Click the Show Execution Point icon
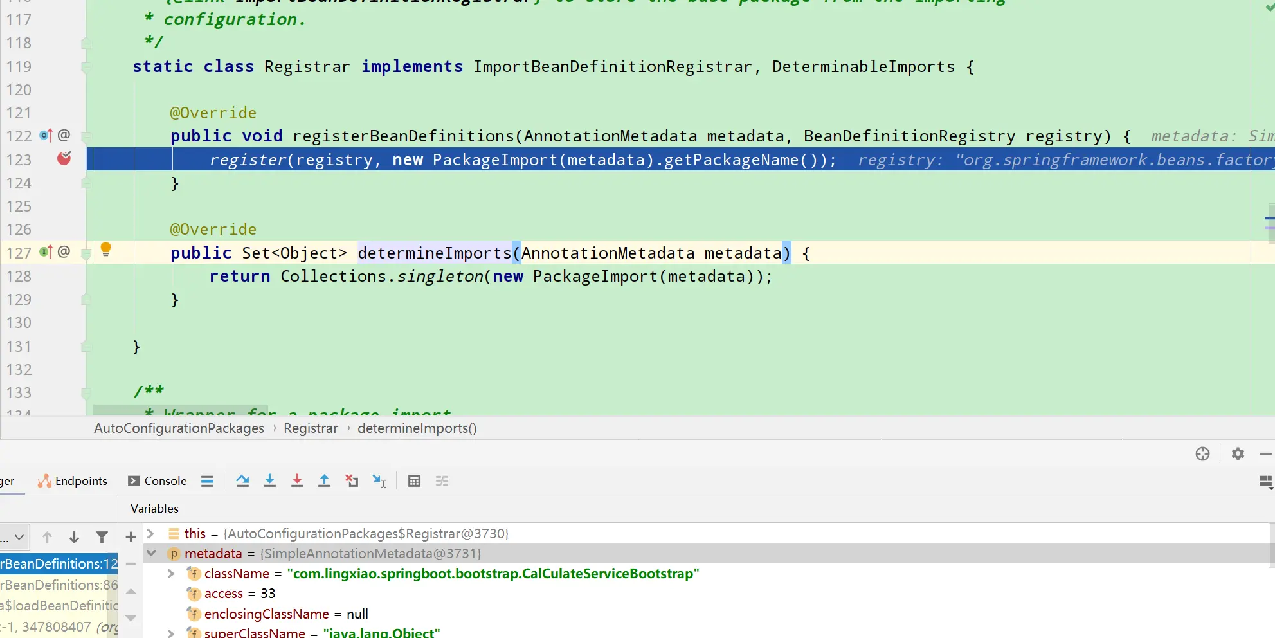The width and height of the screenshot is (1275, 638). pos(207,481)
